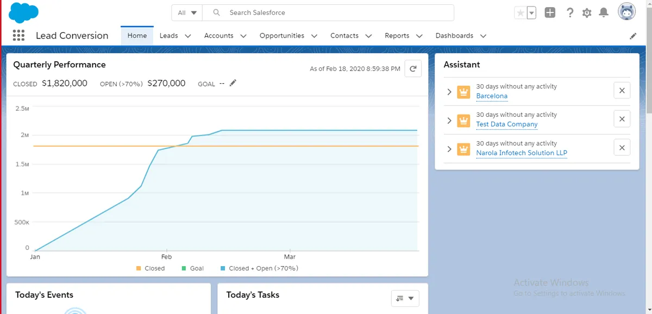Image resolution: width=652 pixels, height=314 pixels.
Task: Click the crown icon beside Test Data Company
Action: click(x=463, y=120)
